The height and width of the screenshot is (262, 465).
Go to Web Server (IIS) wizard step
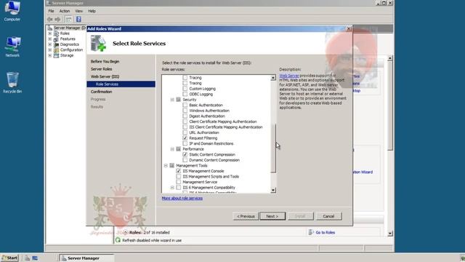tap(105, 76)
